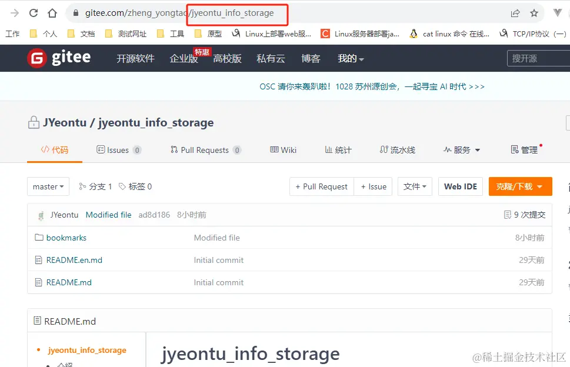
Task: Click the + Issue button
Action: (x=374, y=186)
